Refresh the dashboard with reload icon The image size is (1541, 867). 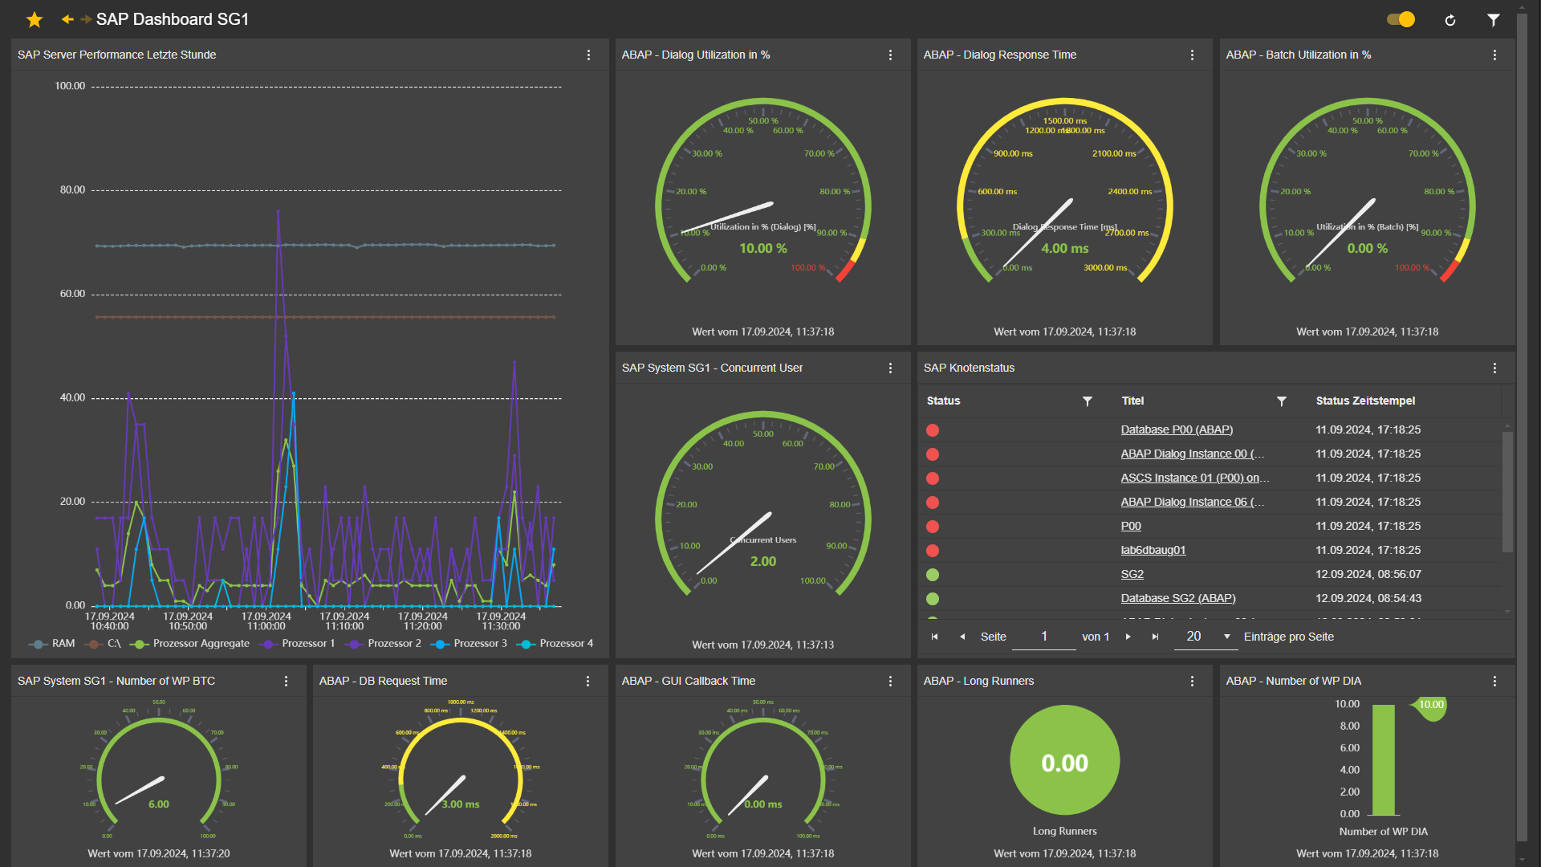click(1450, 20)
